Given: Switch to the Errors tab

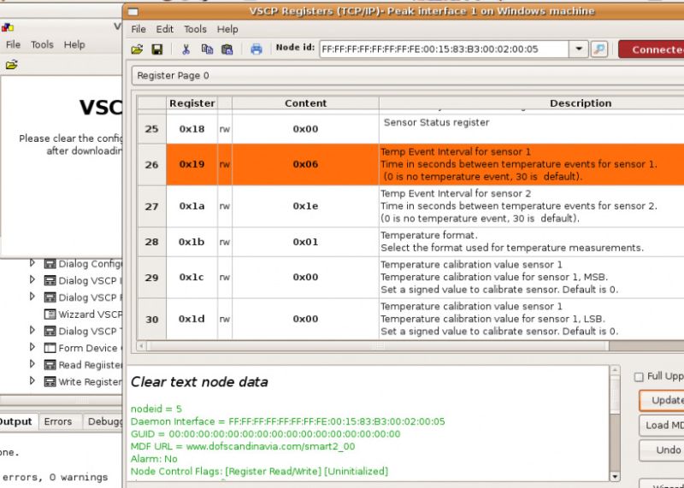Looking at the screenshot, I should point(58,421).
